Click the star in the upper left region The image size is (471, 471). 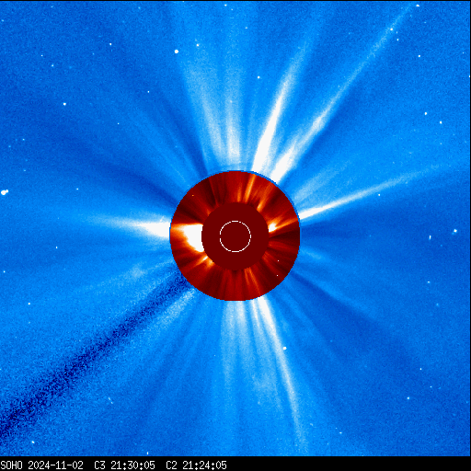click(x=64, y=104)
